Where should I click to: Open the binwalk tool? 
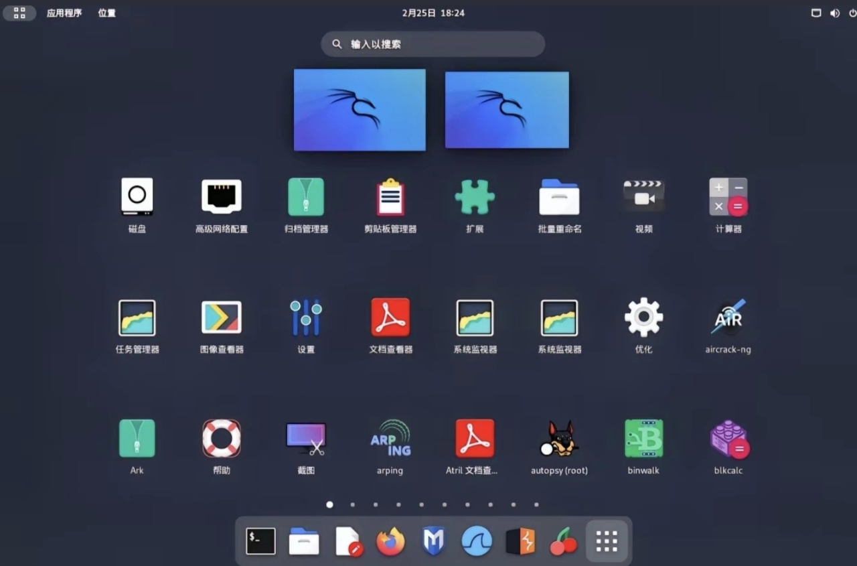coord(643,439)
